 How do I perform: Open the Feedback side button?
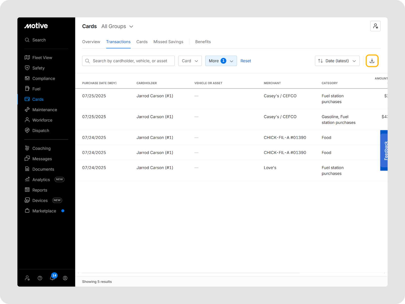[x=384, y=150]
